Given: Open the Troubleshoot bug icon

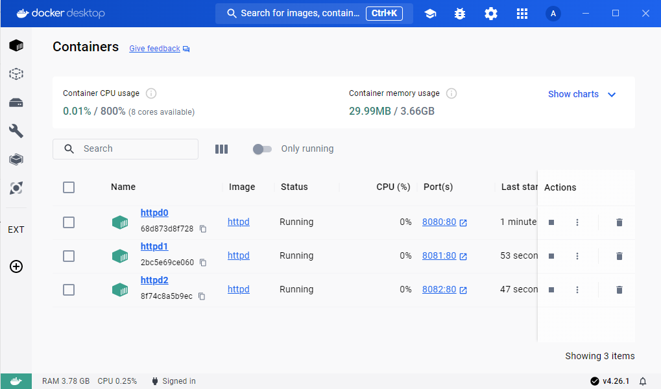Looking at the screenshot, I should click(x=460, y=14).
